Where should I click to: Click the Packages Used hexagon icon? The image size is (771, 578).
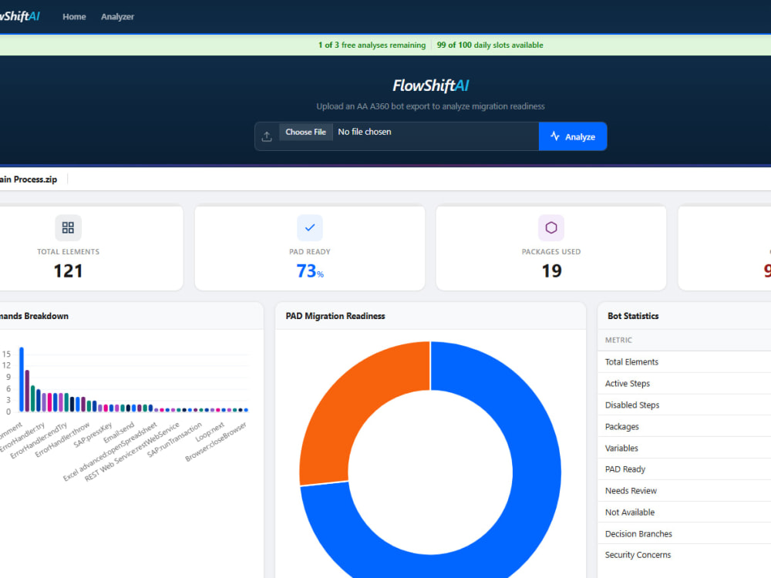pyautogui.click(x=551, y=227)
